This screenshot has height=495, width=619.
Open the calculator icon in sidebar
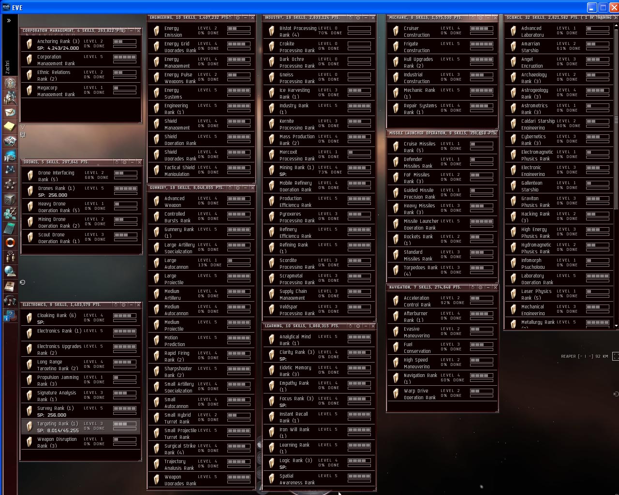[x=10, y=228]
